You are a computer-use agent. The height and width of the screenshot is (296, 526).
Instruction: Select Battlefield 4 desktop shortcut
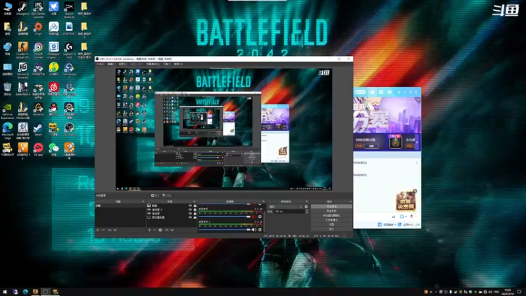tap(23, 89)
